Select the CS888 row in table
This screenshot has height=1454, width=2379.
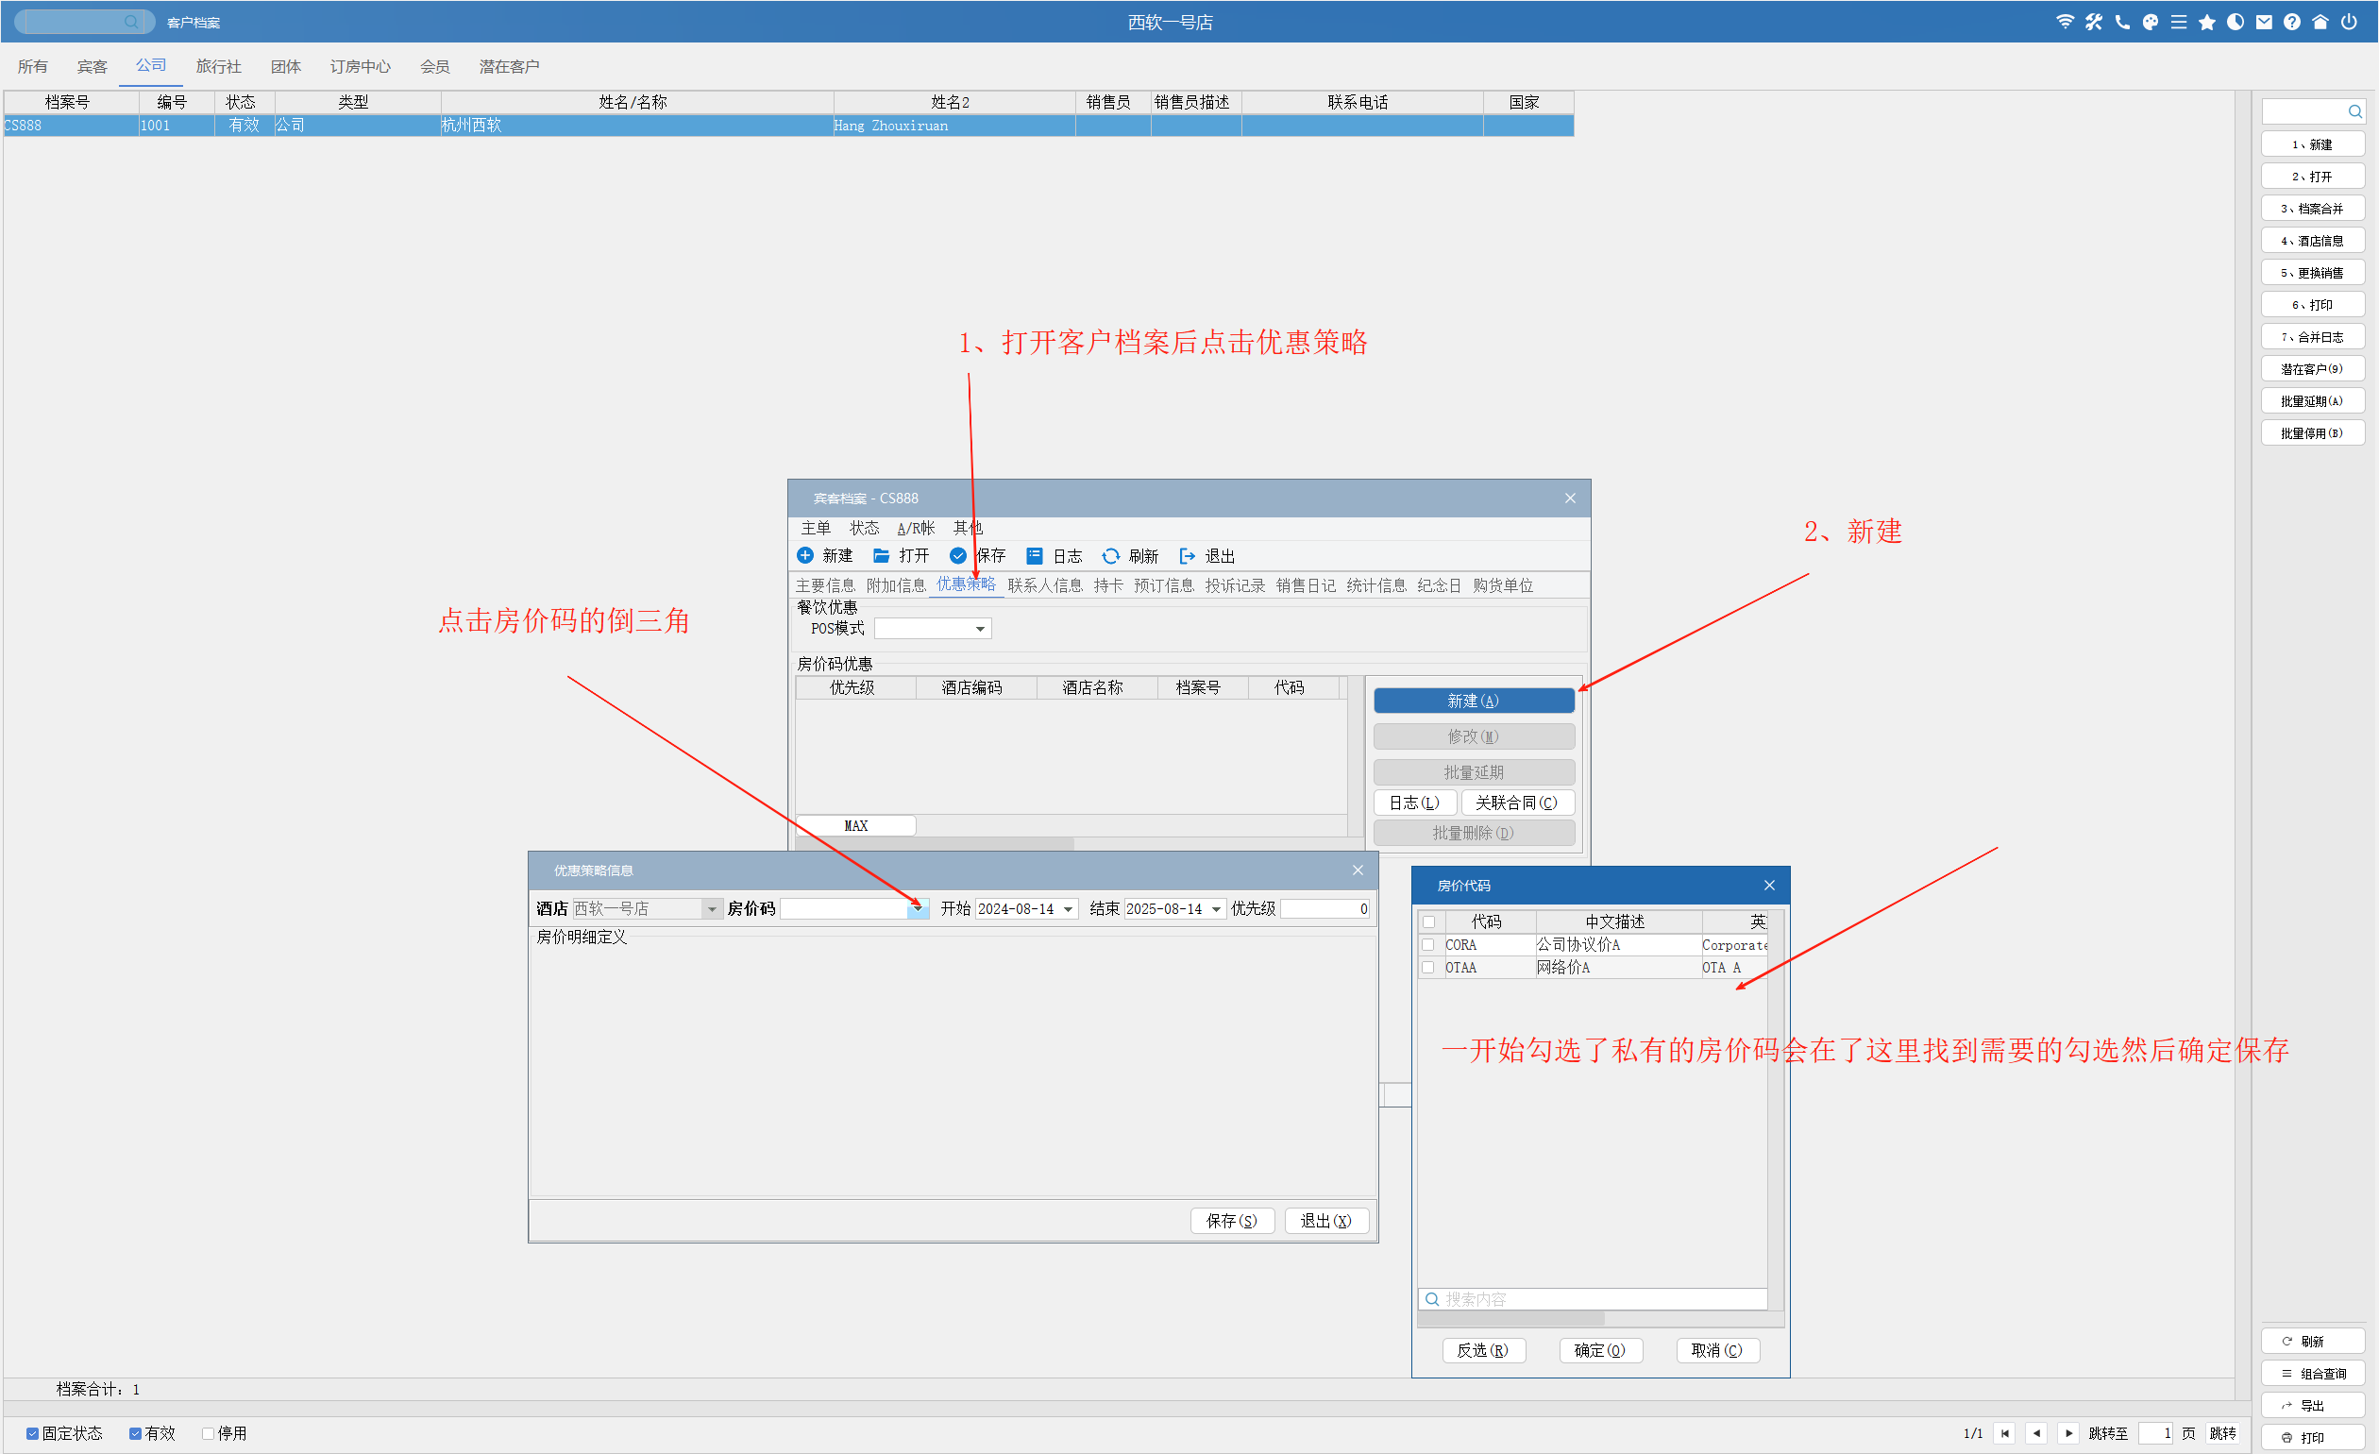(x=788, y=125)
